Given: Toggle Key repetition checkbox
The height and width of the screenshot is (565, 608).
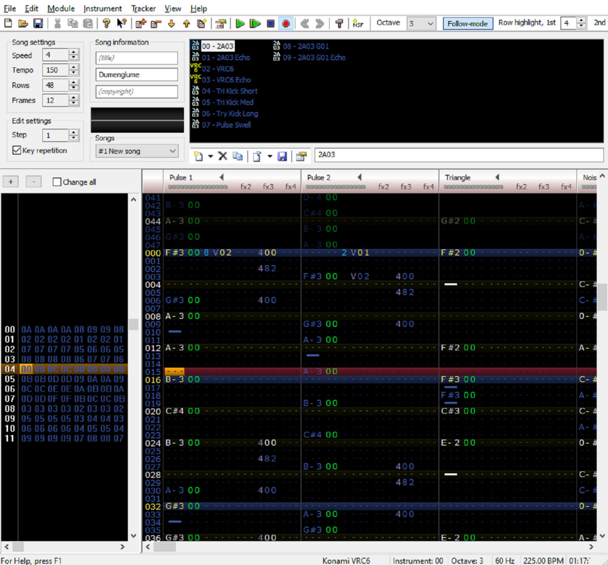Looking at the screenshot, I should [17, 150].
